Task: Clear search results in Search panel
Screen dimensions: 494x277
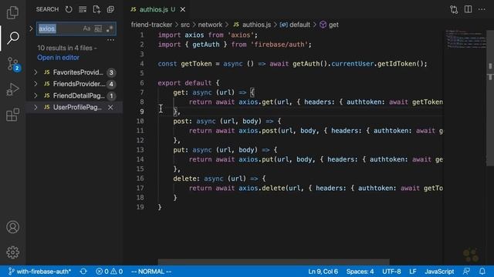Action: pyautogui.click(x=83, y=9)
